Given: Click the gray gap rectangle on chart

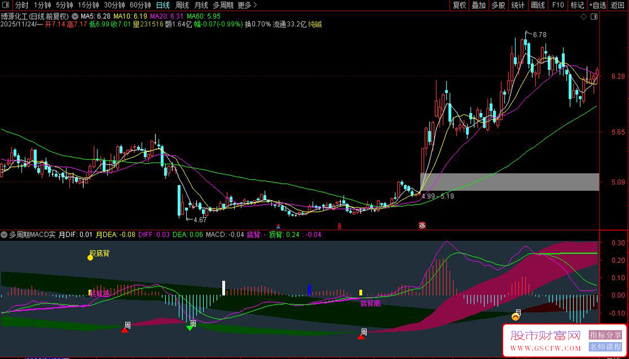Looking at the screenshot, I should coord(509,182).
